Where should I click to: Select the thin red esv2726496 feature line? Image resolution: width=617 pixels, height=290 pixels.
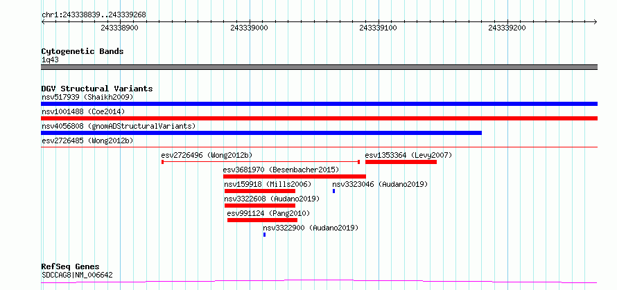(261, 161)
